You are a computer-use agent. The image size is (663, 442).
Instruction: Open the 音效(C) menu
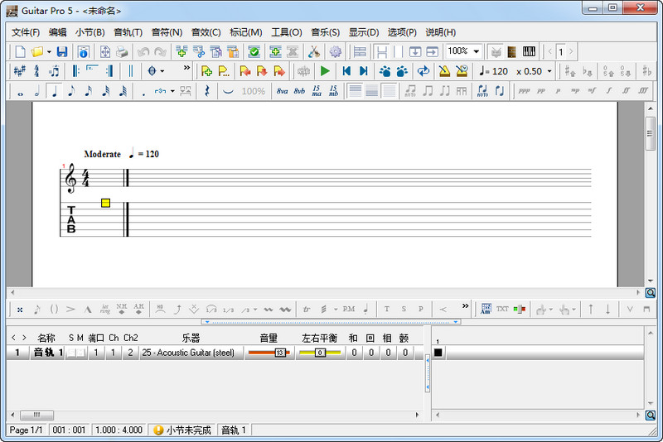pyautogui.click(x=206, y=32)
